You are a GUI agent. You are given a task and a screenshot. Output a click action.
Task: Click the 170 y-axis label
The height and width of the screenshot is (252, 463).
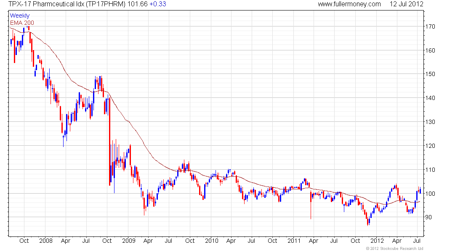[x=430, y=26]
